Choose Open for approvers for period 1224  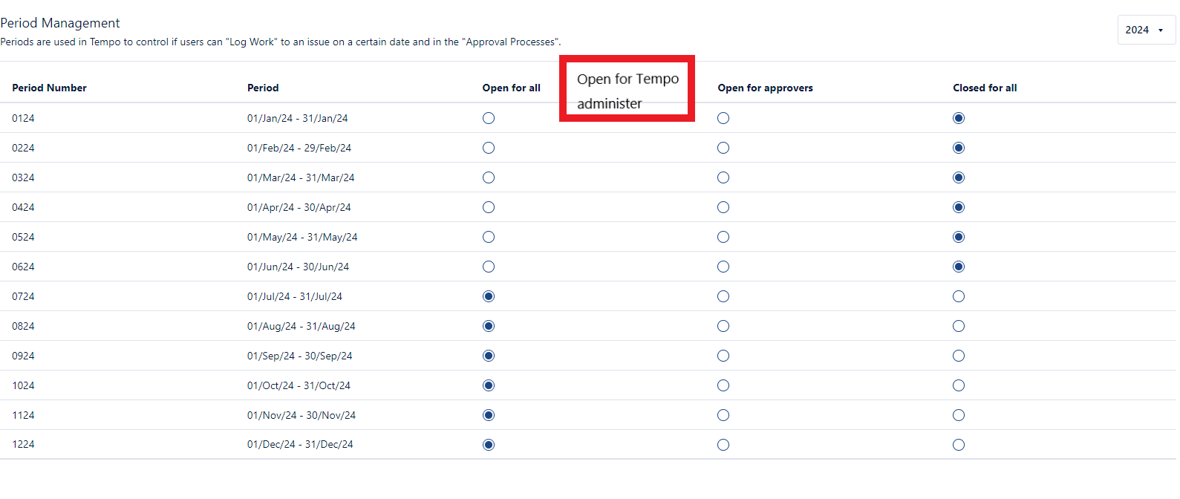[723, 445]
